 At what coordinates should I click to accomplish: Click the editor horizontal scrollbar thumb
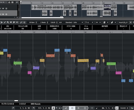[16, 101]
